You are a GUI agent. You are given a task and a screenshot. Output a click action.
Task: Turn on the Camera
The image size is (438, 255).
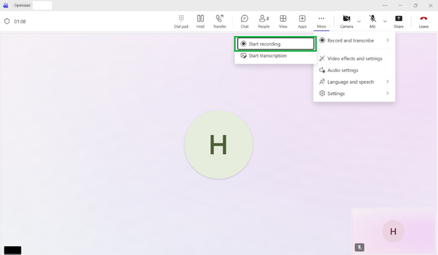coord(346,21)
